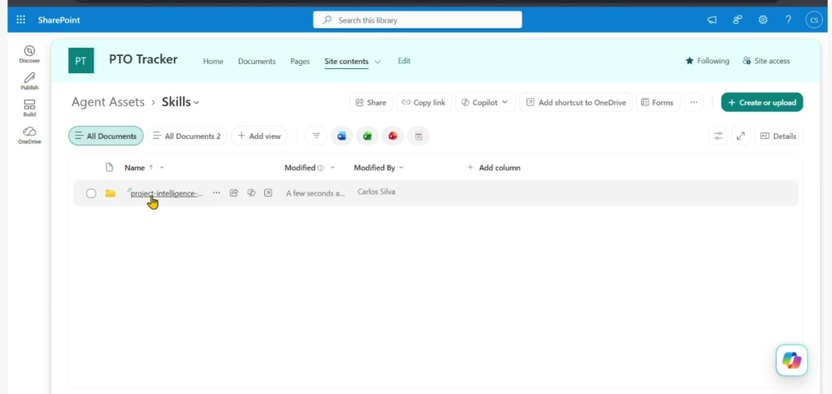Image resolution: width=832 pixels, height=394 pixels.
Task: Open Build in left rail
Action: click(x=30, y=108)
